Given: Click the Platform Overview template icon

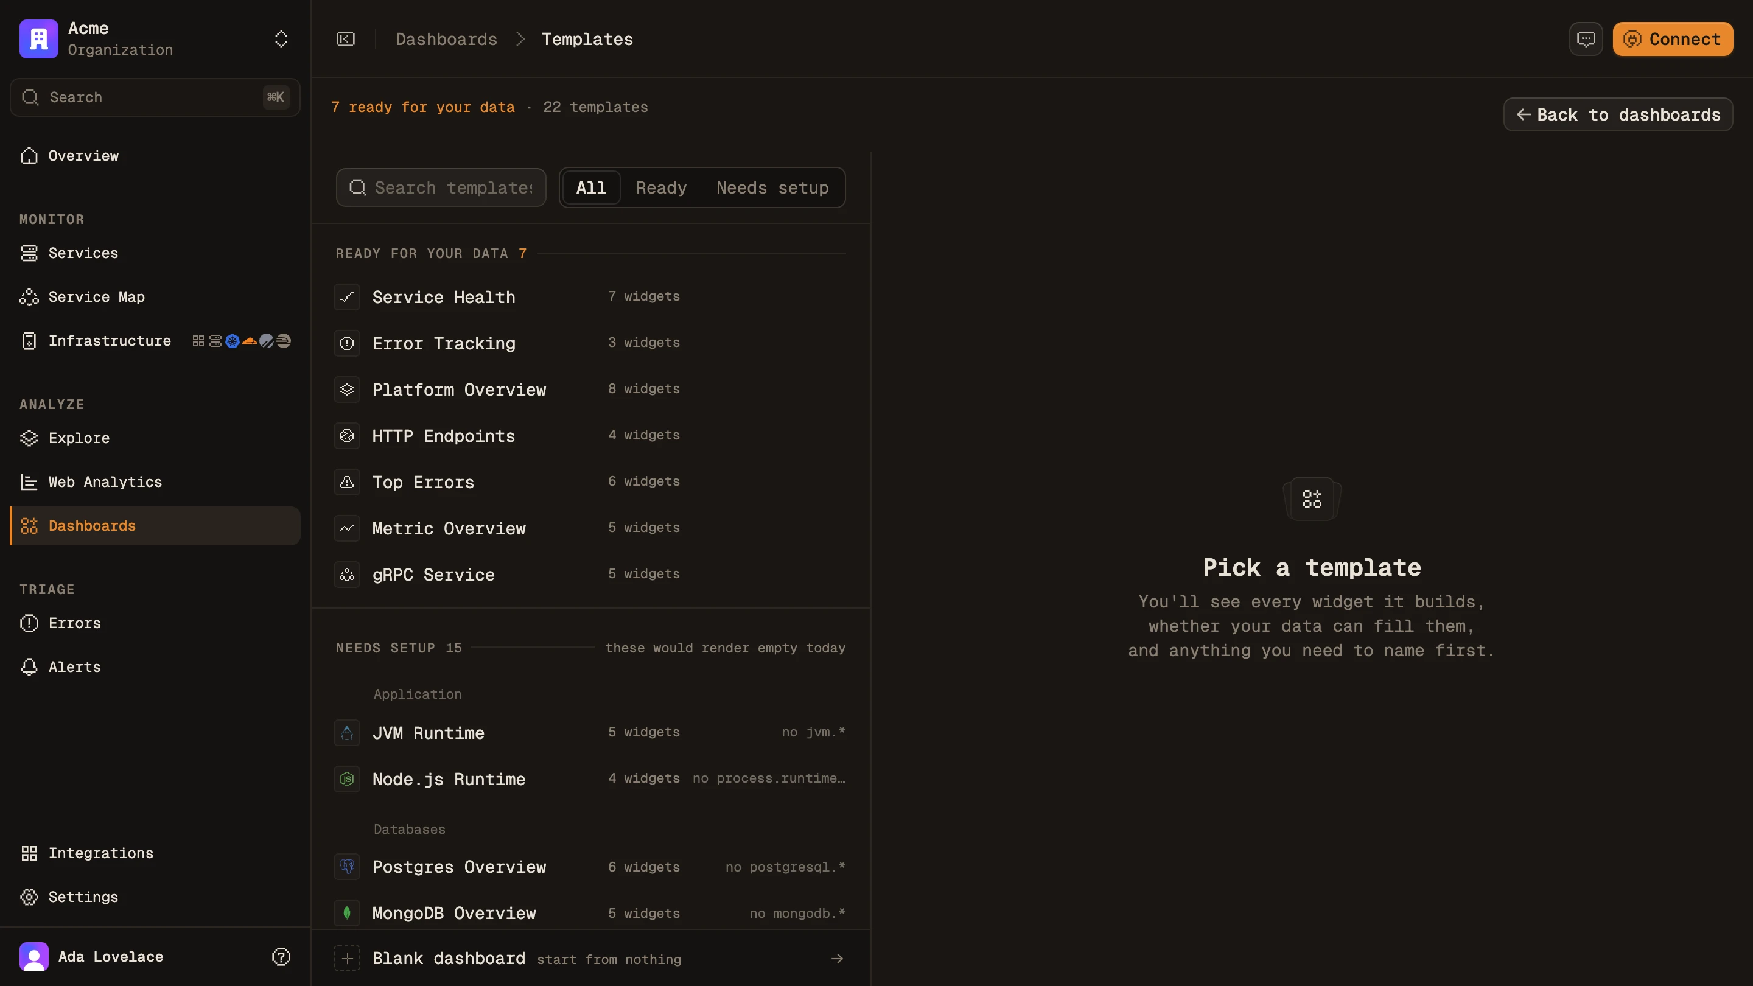Looking at the screenshot, I should point(347,390).
